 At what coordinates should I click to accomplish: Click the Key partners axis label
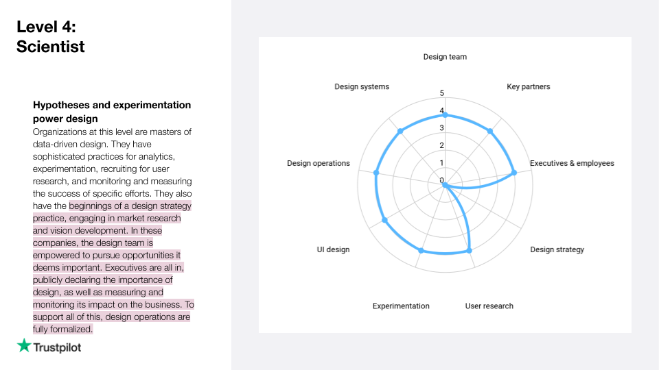[529, 87]
